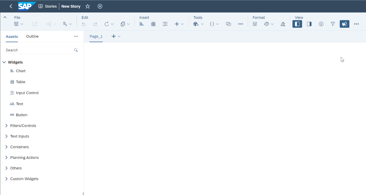
Task: Open the wrench settings dropdown arrow
Action: coord(70,24)
